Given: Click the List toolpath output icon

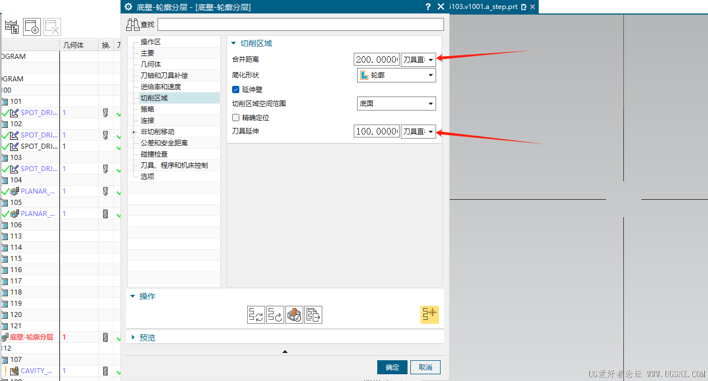Looking at the screenshot, I should 313,315.
